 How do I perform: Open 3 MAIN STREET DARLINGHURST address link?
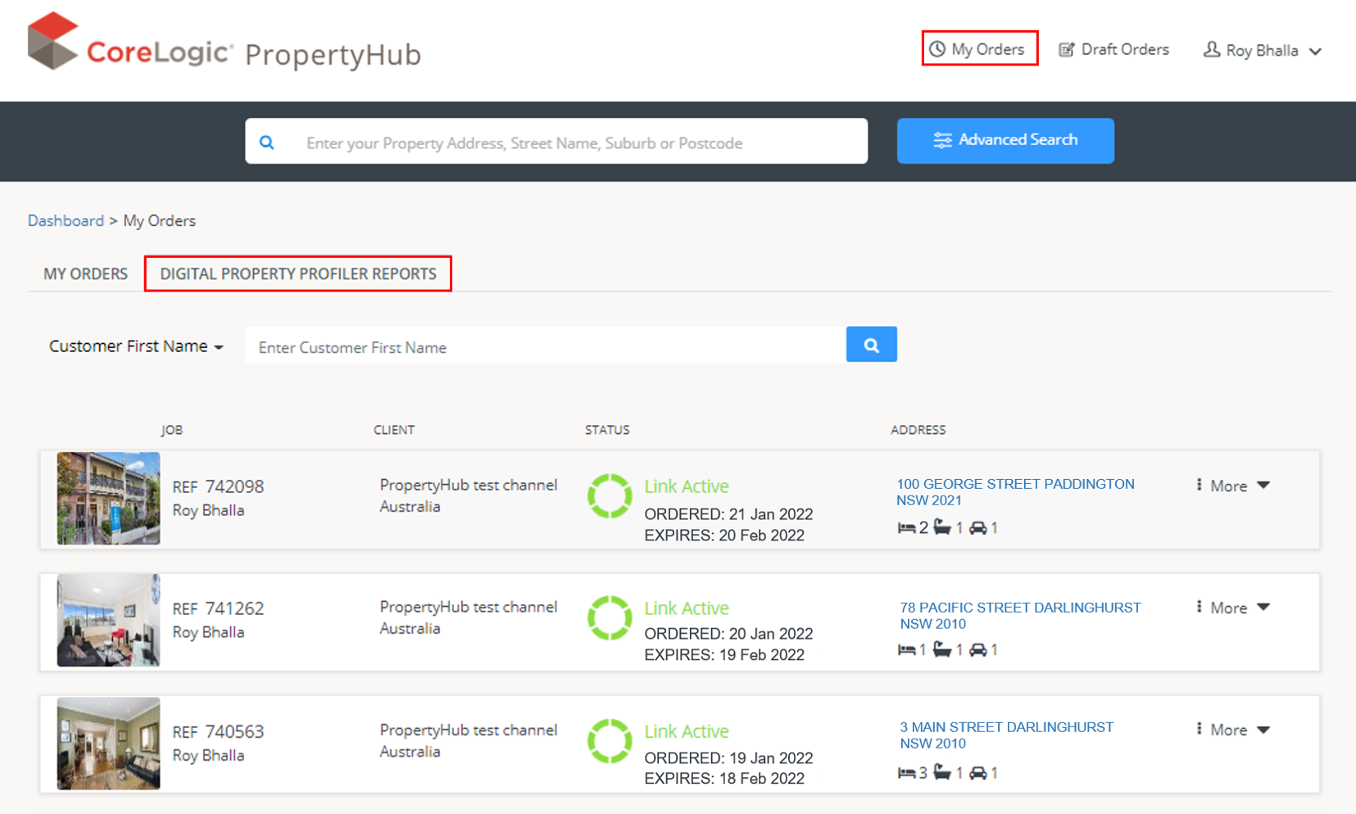pyautogui.click(x=1006, y=735)
